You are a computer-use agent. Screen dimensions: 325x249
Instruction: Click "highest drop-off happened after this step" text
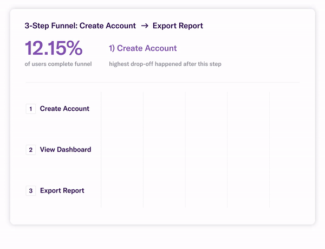click(x=165, y=64)
